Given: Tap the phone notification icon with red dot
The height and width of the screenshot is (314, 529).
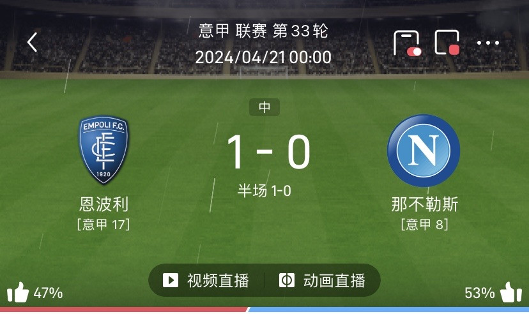Looking at the screenshot, I should coord(407,43).
